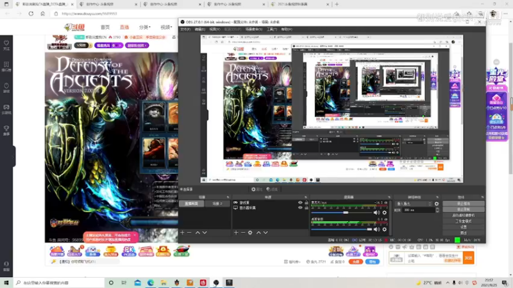Open the follow heart icon in Douyu sidebar
Screen dimensions: 513x288
(6, 45)
